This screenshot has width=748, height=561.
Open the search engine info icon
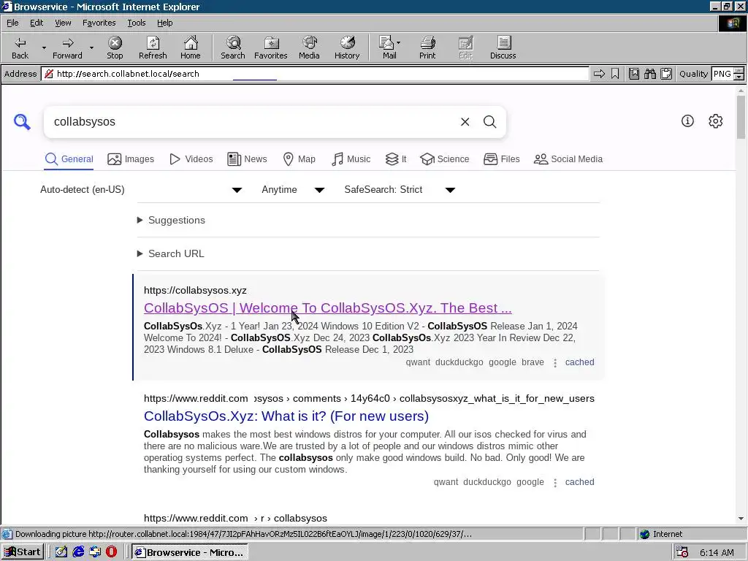(687, 121)
